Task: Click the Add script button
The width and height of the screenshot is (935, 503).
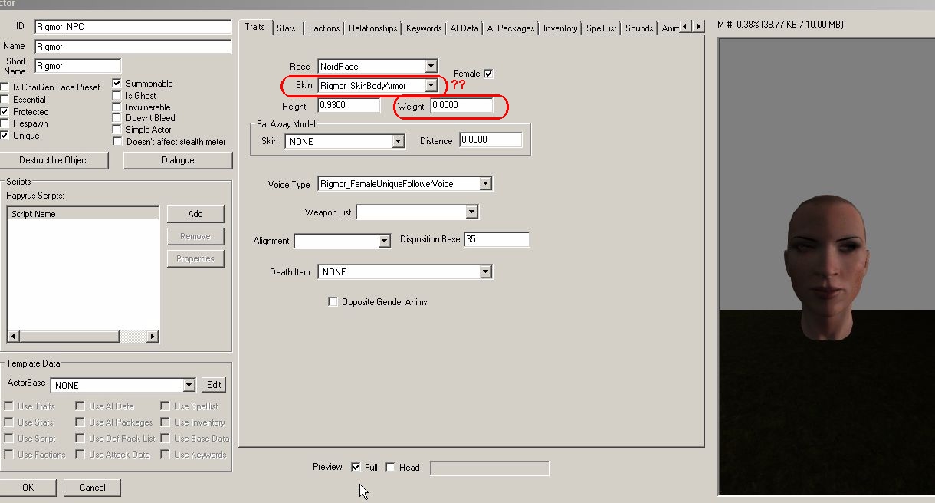Action: coord(195,214)
